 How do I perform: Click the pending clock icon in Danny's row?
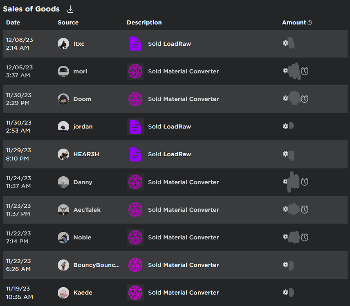point(305,182)
